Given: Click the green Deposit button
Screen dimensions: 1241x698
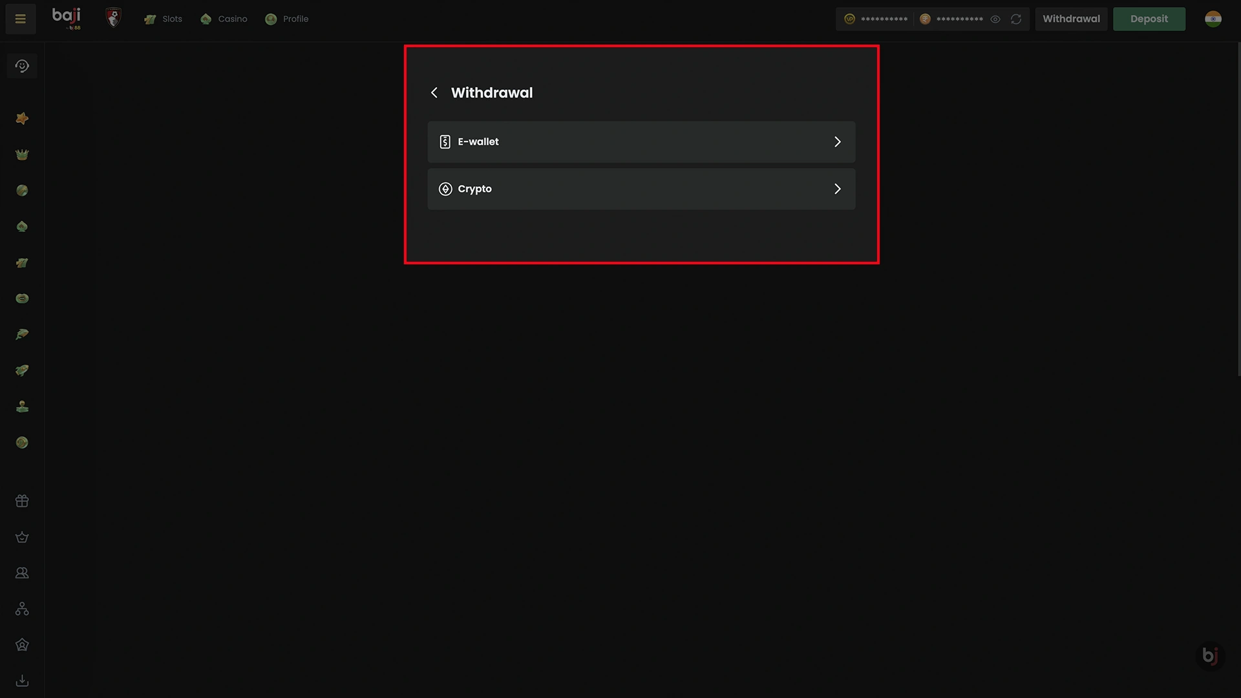Looking at the screenshot, I should [1149, 19].
